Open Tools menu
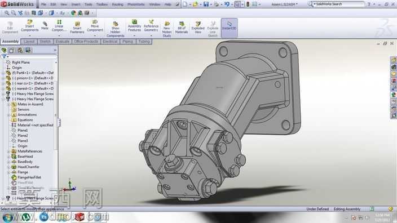This screenshot has width=397, height=223. [88, 5]
